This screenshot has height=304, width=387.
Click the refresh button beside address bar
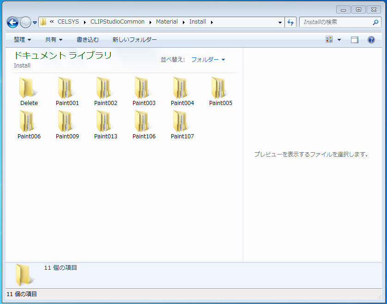290,22
